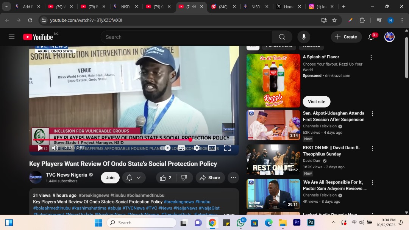Viewport: 409px width, 230px height.
Task: Toggle subtitles/closed captions in player
Action: click(181, 148)
